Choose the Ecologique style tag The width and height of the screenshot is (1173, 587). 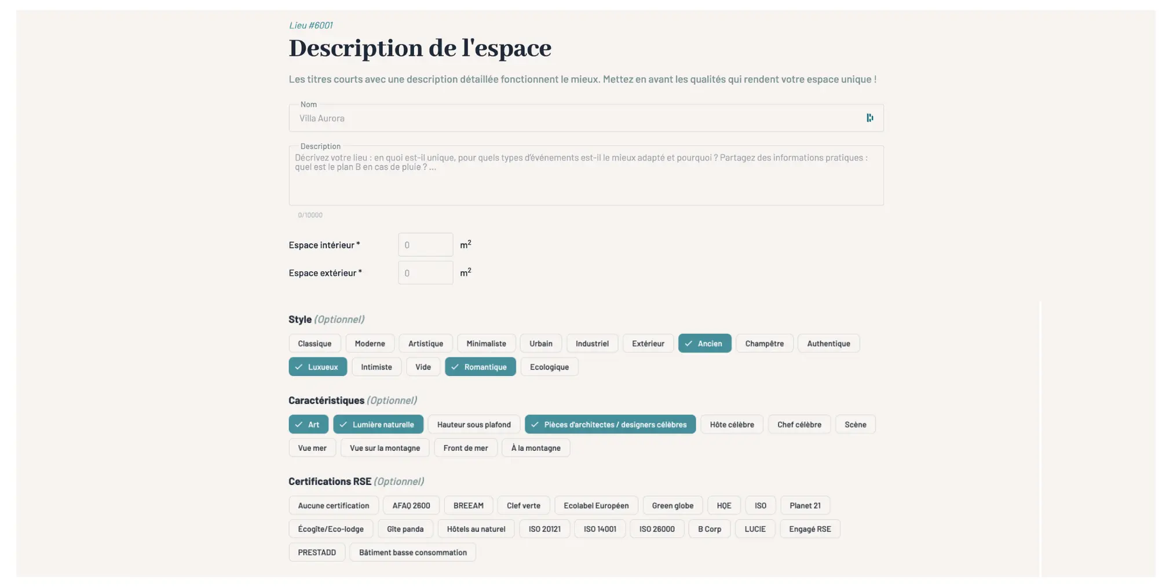549,367
